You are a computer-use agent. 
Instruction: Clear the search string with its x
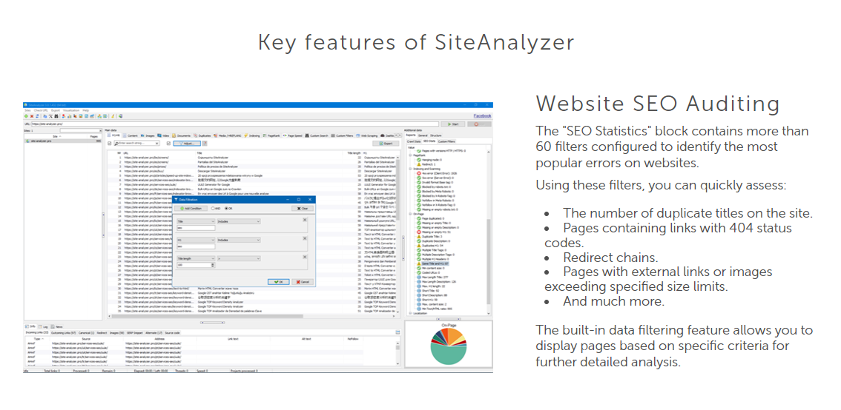tap(157, 144)
